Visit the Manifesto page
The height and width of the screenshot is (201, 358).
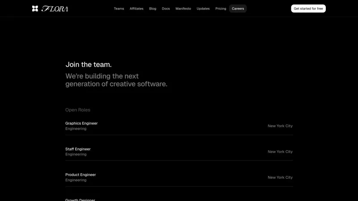pyautogui.click(x=183, y=8)
